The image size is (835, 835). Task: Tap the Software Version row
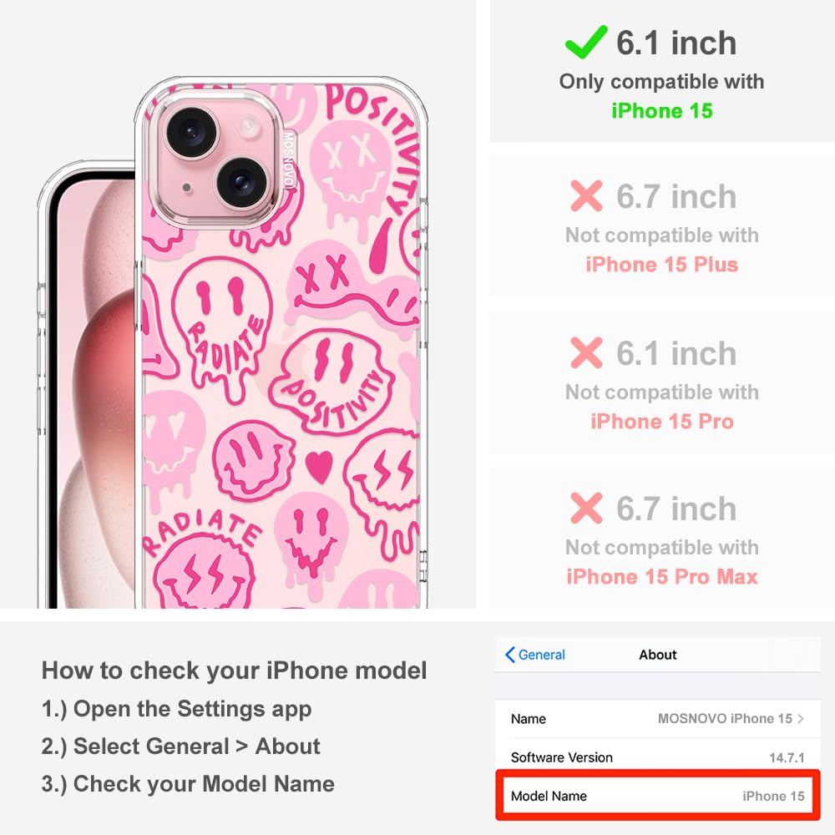(658, 757)
